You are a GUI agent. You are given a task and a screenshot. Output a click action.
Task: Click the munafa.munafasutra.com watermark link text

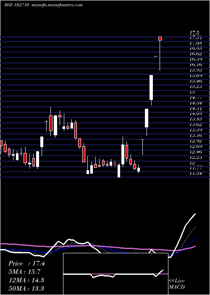click(57, 5)
